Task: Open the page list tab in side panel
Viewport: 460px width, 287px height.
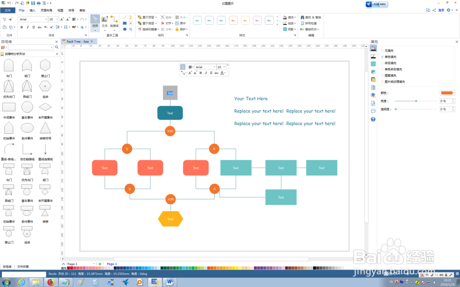Action: click(373, 88)
